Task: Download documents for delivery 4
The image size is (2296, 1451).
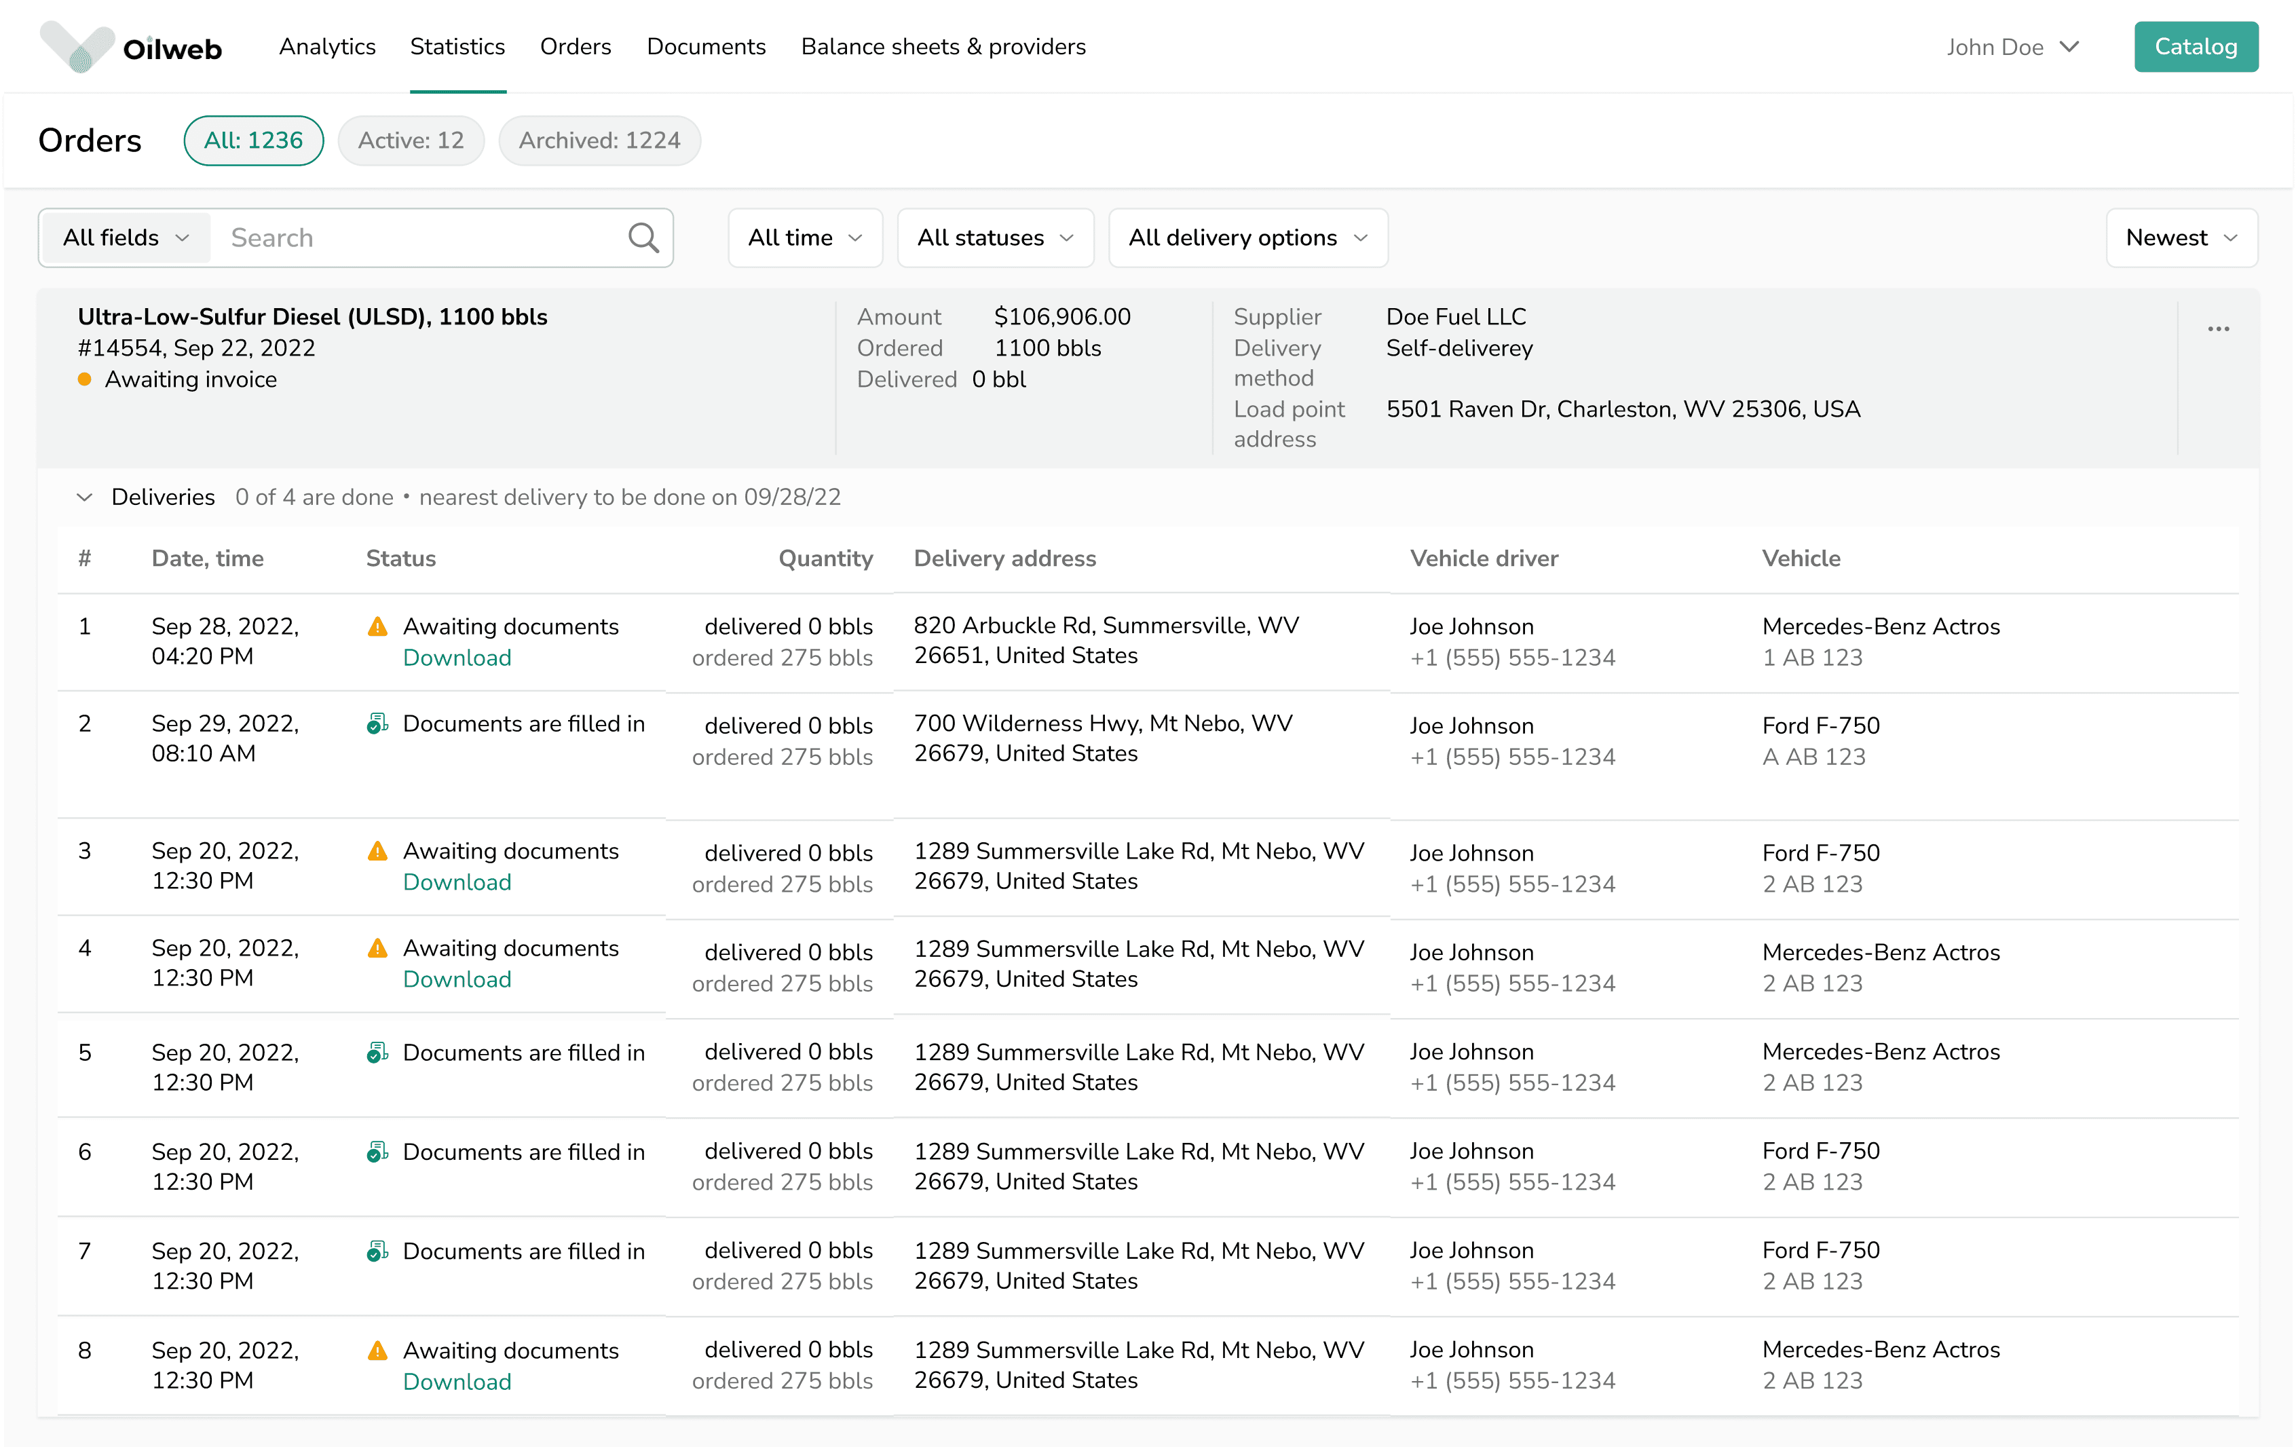Action: tap(457, 979)
